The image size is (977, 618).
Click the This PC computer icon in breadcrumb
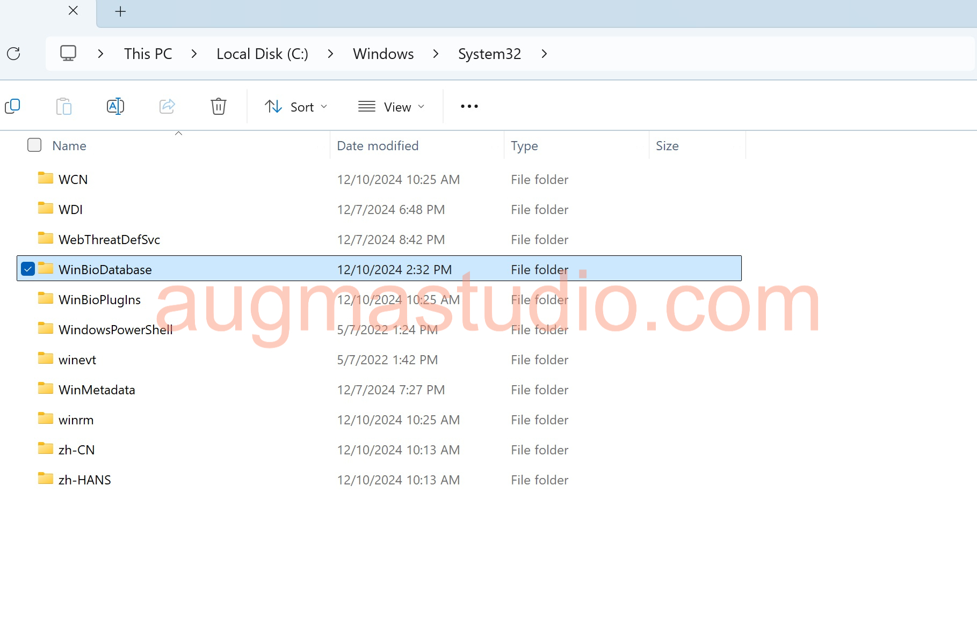[68, 53]
